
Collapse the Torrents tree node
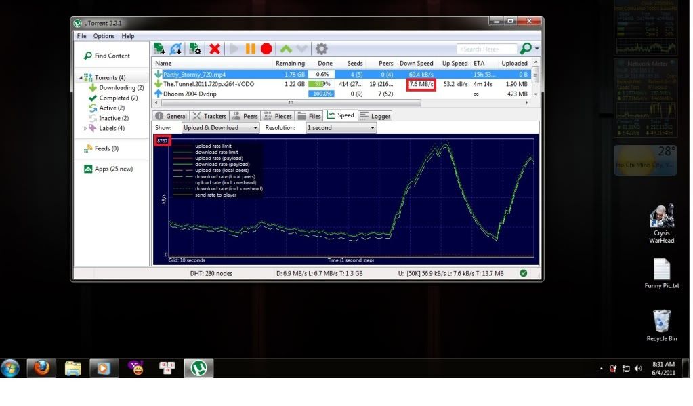coord(81,78)
